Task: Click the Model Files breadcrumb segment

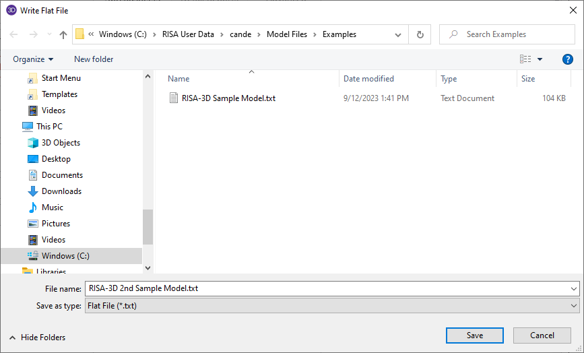Action: pos(288,34)
